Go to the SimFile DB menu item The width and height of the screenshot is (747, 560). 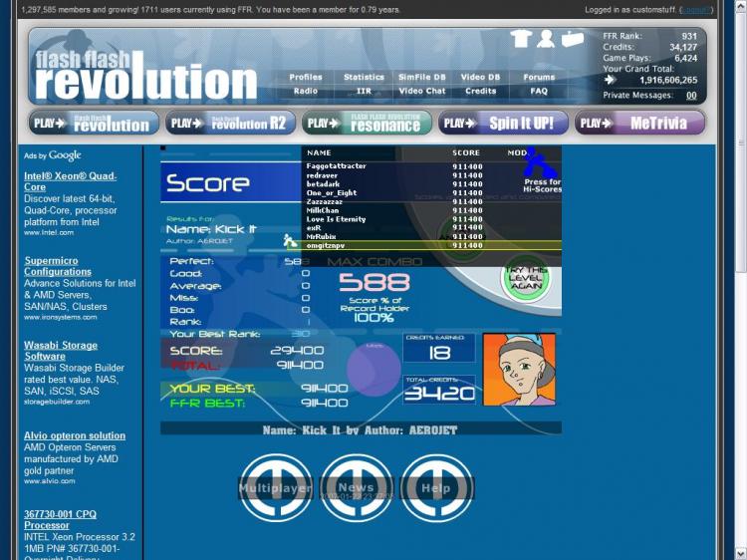pyautogui.click(x=422, y=77)
